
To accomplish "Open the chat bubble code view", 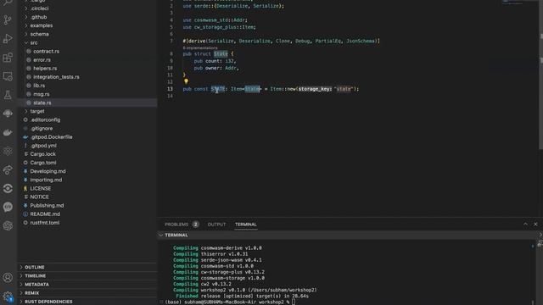I will [x=8, y=207].
